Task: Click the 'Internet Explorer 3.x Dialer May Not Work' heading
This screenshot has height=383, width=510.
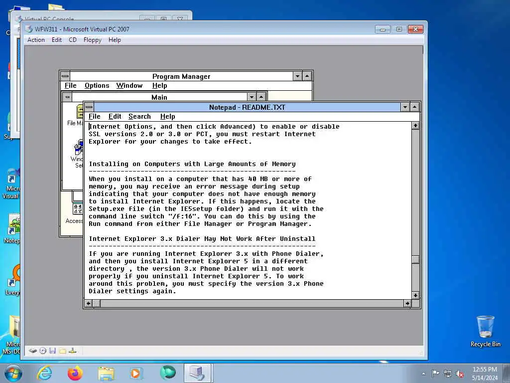Action: [202, 239]
